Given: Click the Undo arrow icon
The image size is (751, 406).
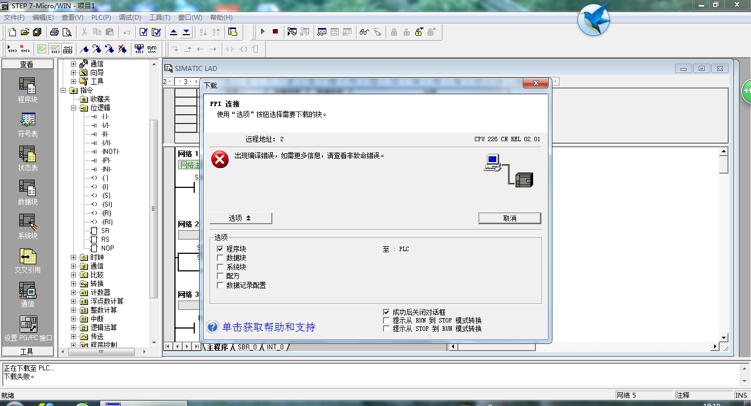Looking at the screenshot, I should pos(127,32).
